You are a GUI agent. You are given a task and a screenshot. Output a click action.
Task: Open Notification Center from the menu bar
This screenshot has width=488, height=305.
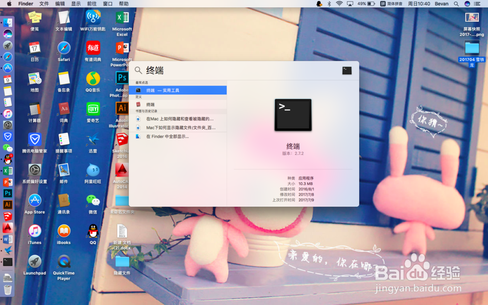477,4
